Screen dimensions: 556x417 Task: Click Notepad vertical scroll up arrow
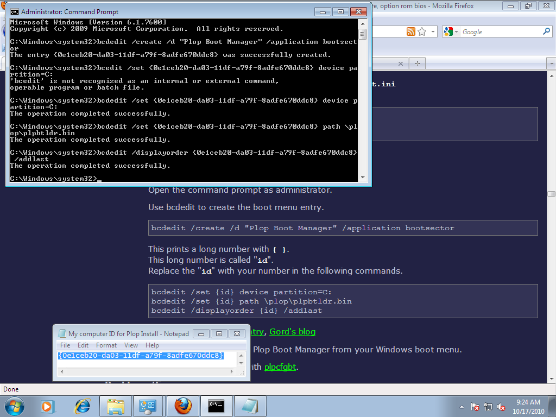241,356
